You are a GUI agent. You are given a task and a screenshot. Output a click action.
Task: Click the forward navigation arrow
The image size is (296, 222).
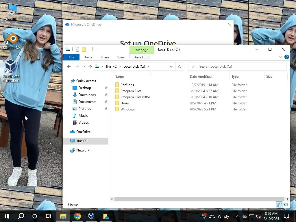click(77, 66)
